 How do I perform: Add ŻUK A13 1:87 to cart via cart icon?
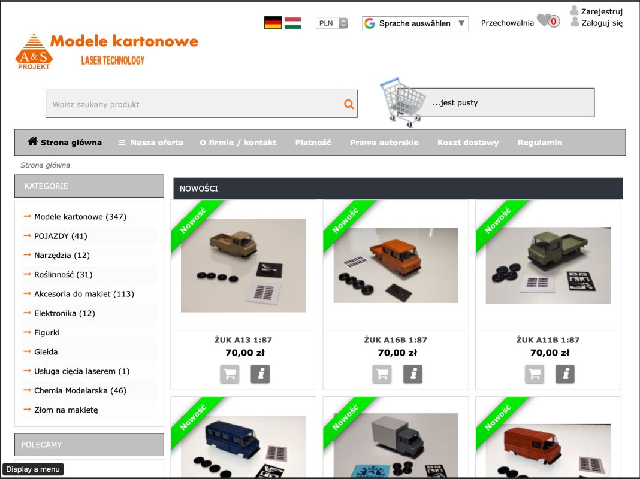[230, 374]
